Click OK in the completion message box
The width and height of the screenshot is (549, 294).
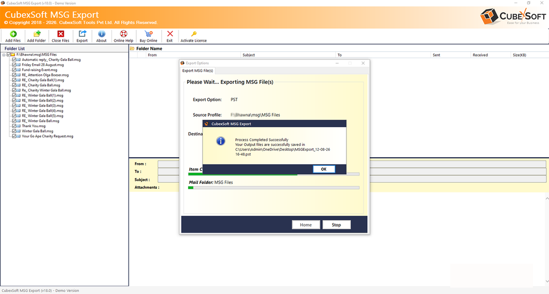(x=324, y=169)
